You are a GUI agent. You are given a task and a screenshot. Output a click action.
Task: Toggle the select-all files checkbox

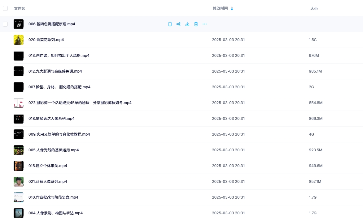click(x=5, y=8)
